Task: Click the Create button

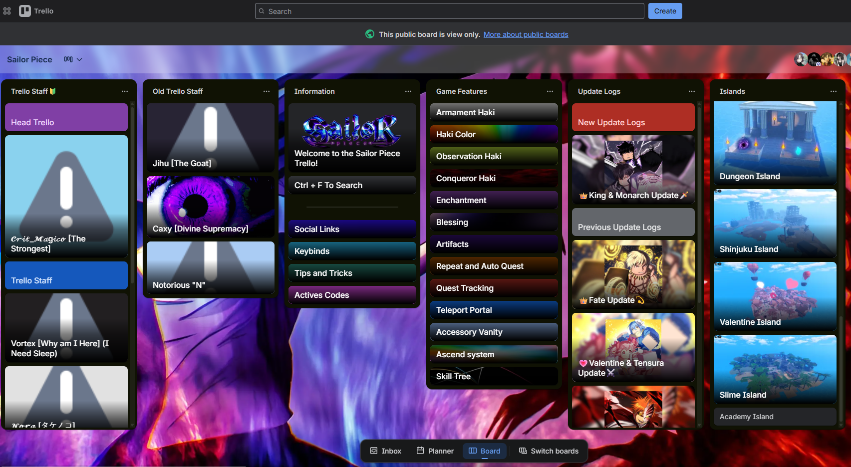Action: pos(665,10)
